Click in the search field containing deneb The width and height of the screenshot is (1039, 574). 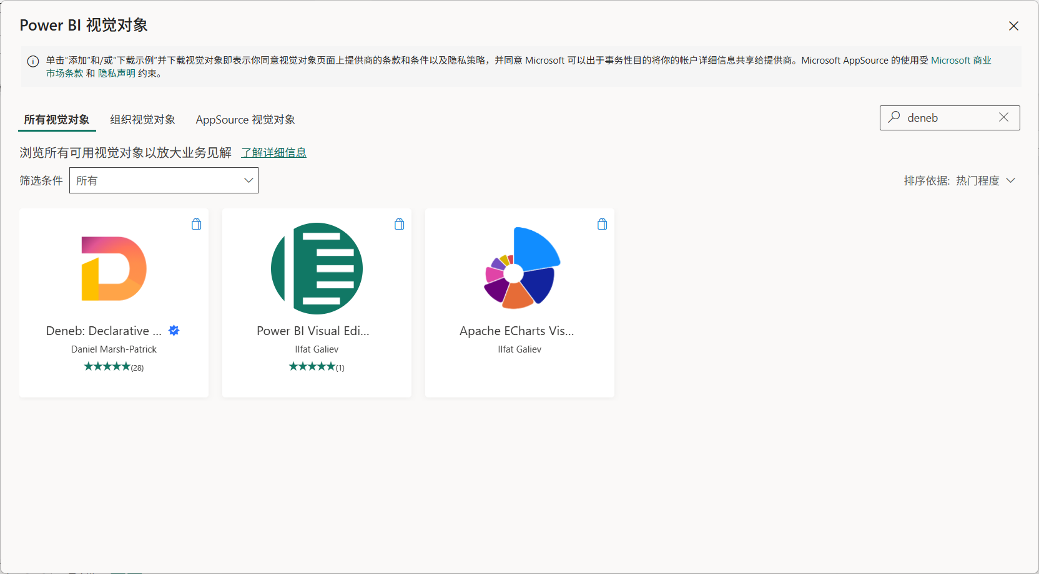[x=950, y=118]
